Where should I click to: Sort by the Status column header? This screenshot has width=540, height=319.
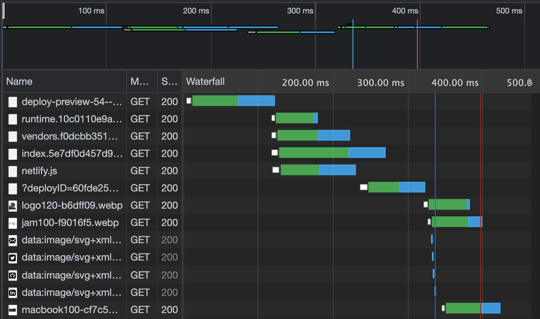coord(169,82)
